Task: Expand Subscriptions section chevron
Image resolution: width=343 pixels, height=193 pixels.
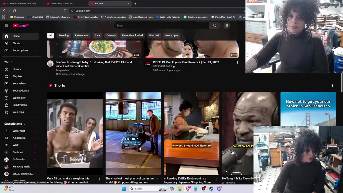Action: point(25,124)
